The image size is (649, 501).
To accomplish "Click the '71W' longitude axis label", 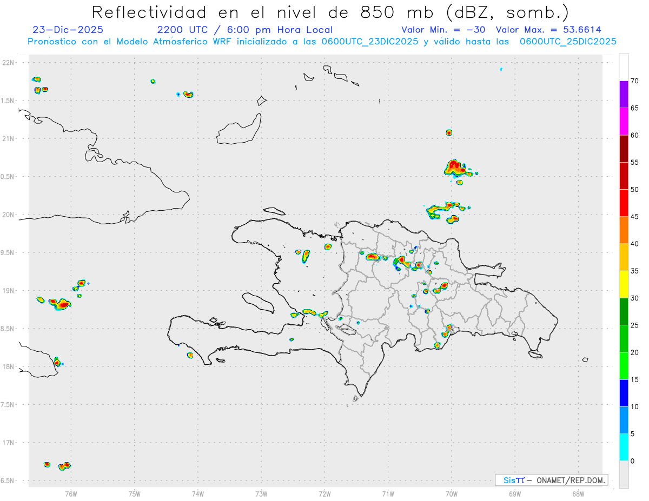I will (388, 494).
